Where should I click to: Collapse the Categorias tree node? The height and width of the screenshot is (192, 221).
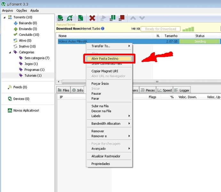click(x=10, y=52)
